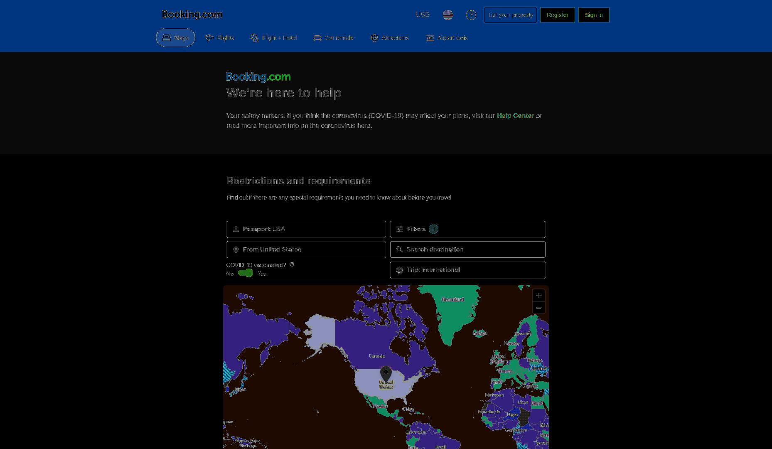Open the Filters panel
772x449 pixels.
[x=467, y=229]
